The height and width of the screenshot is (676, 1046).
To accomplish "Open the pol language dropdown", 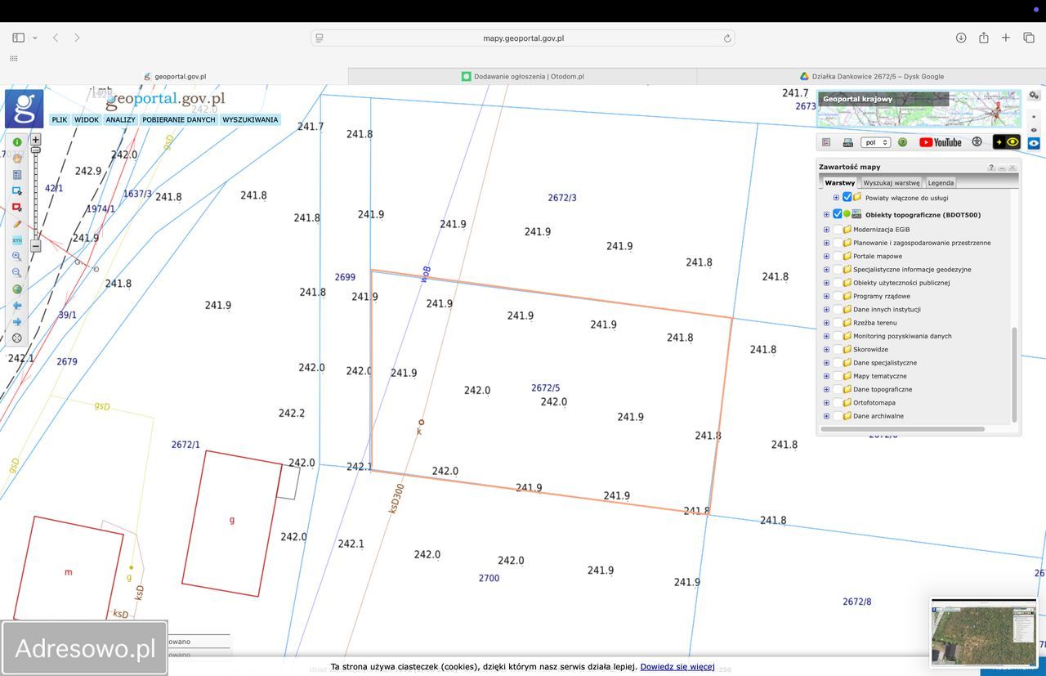I will (x=875, y=142).
